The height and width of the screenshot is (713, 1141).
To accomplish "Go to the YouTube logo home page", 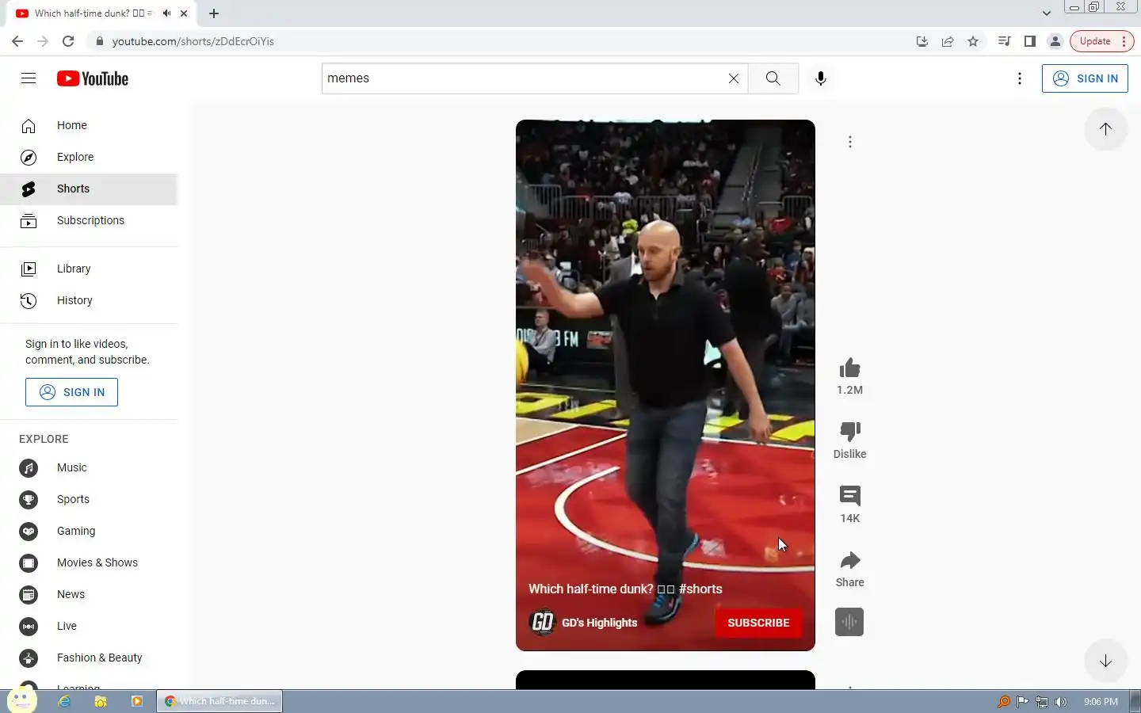I will pos(93,78).
